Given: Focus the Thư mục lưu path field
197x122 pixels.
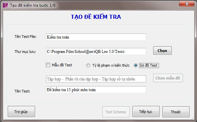Looking at the screenshot, I should pos(96,51).
